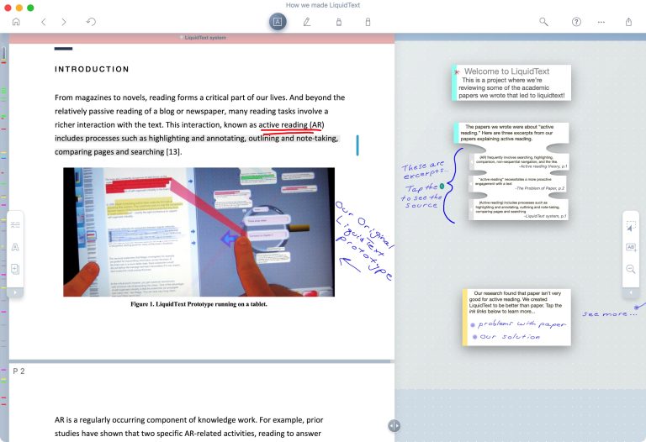Image resolution: width=646 pixels, height=442 pixels.
Task: Select the eraser tool in toolbar
Action: pos(368,22)
